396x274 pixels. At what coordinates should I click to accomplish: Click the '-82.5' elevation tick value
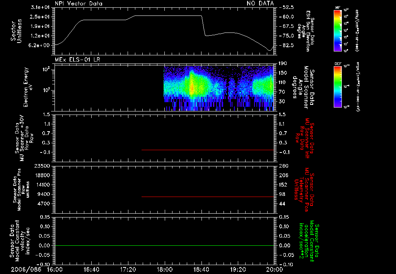click(x=287, y=45)
